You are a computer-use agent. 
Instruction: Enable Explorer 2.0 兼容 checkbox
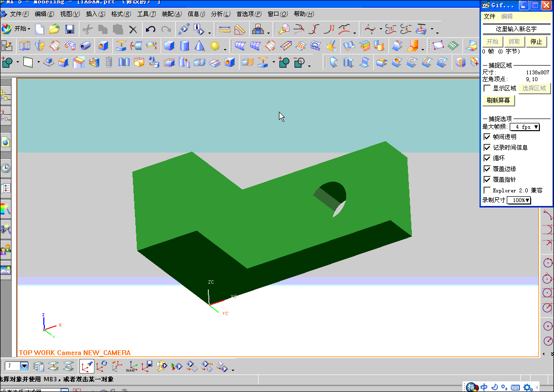coord(487,190)
